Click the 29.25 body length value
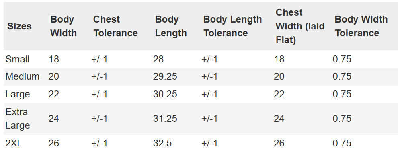The width and height of the screenshot is (398, 150). tap(165, 76)
